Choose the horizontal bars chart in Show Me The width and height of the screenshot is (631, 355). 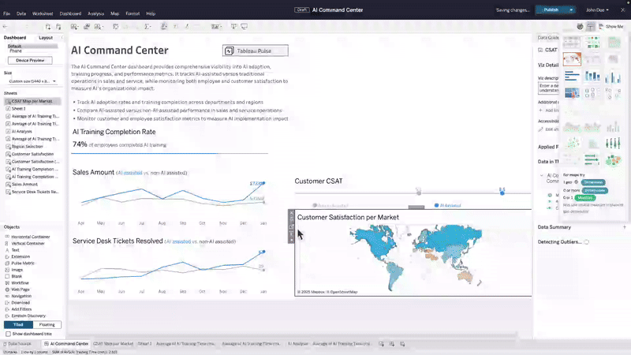[572, 76]
